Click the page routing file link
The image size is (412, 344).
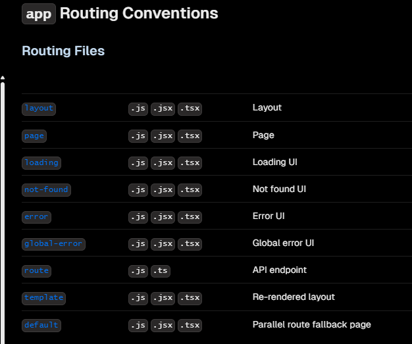[x=34, y=135]
